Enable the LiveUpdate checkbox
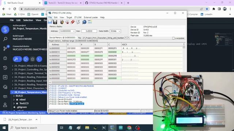This screenshot has height=131, width=234. coord(173,38)
